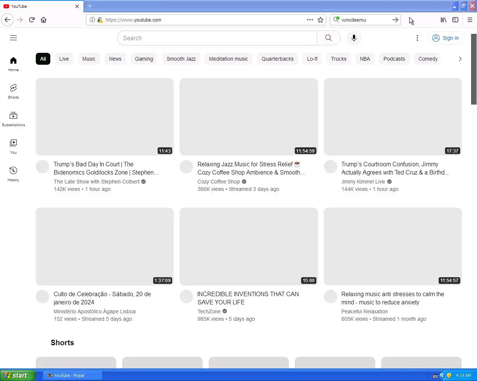Viewport: 477px width, 381px height.
Task: Bookmark page with the star icon
Action: 320,20
